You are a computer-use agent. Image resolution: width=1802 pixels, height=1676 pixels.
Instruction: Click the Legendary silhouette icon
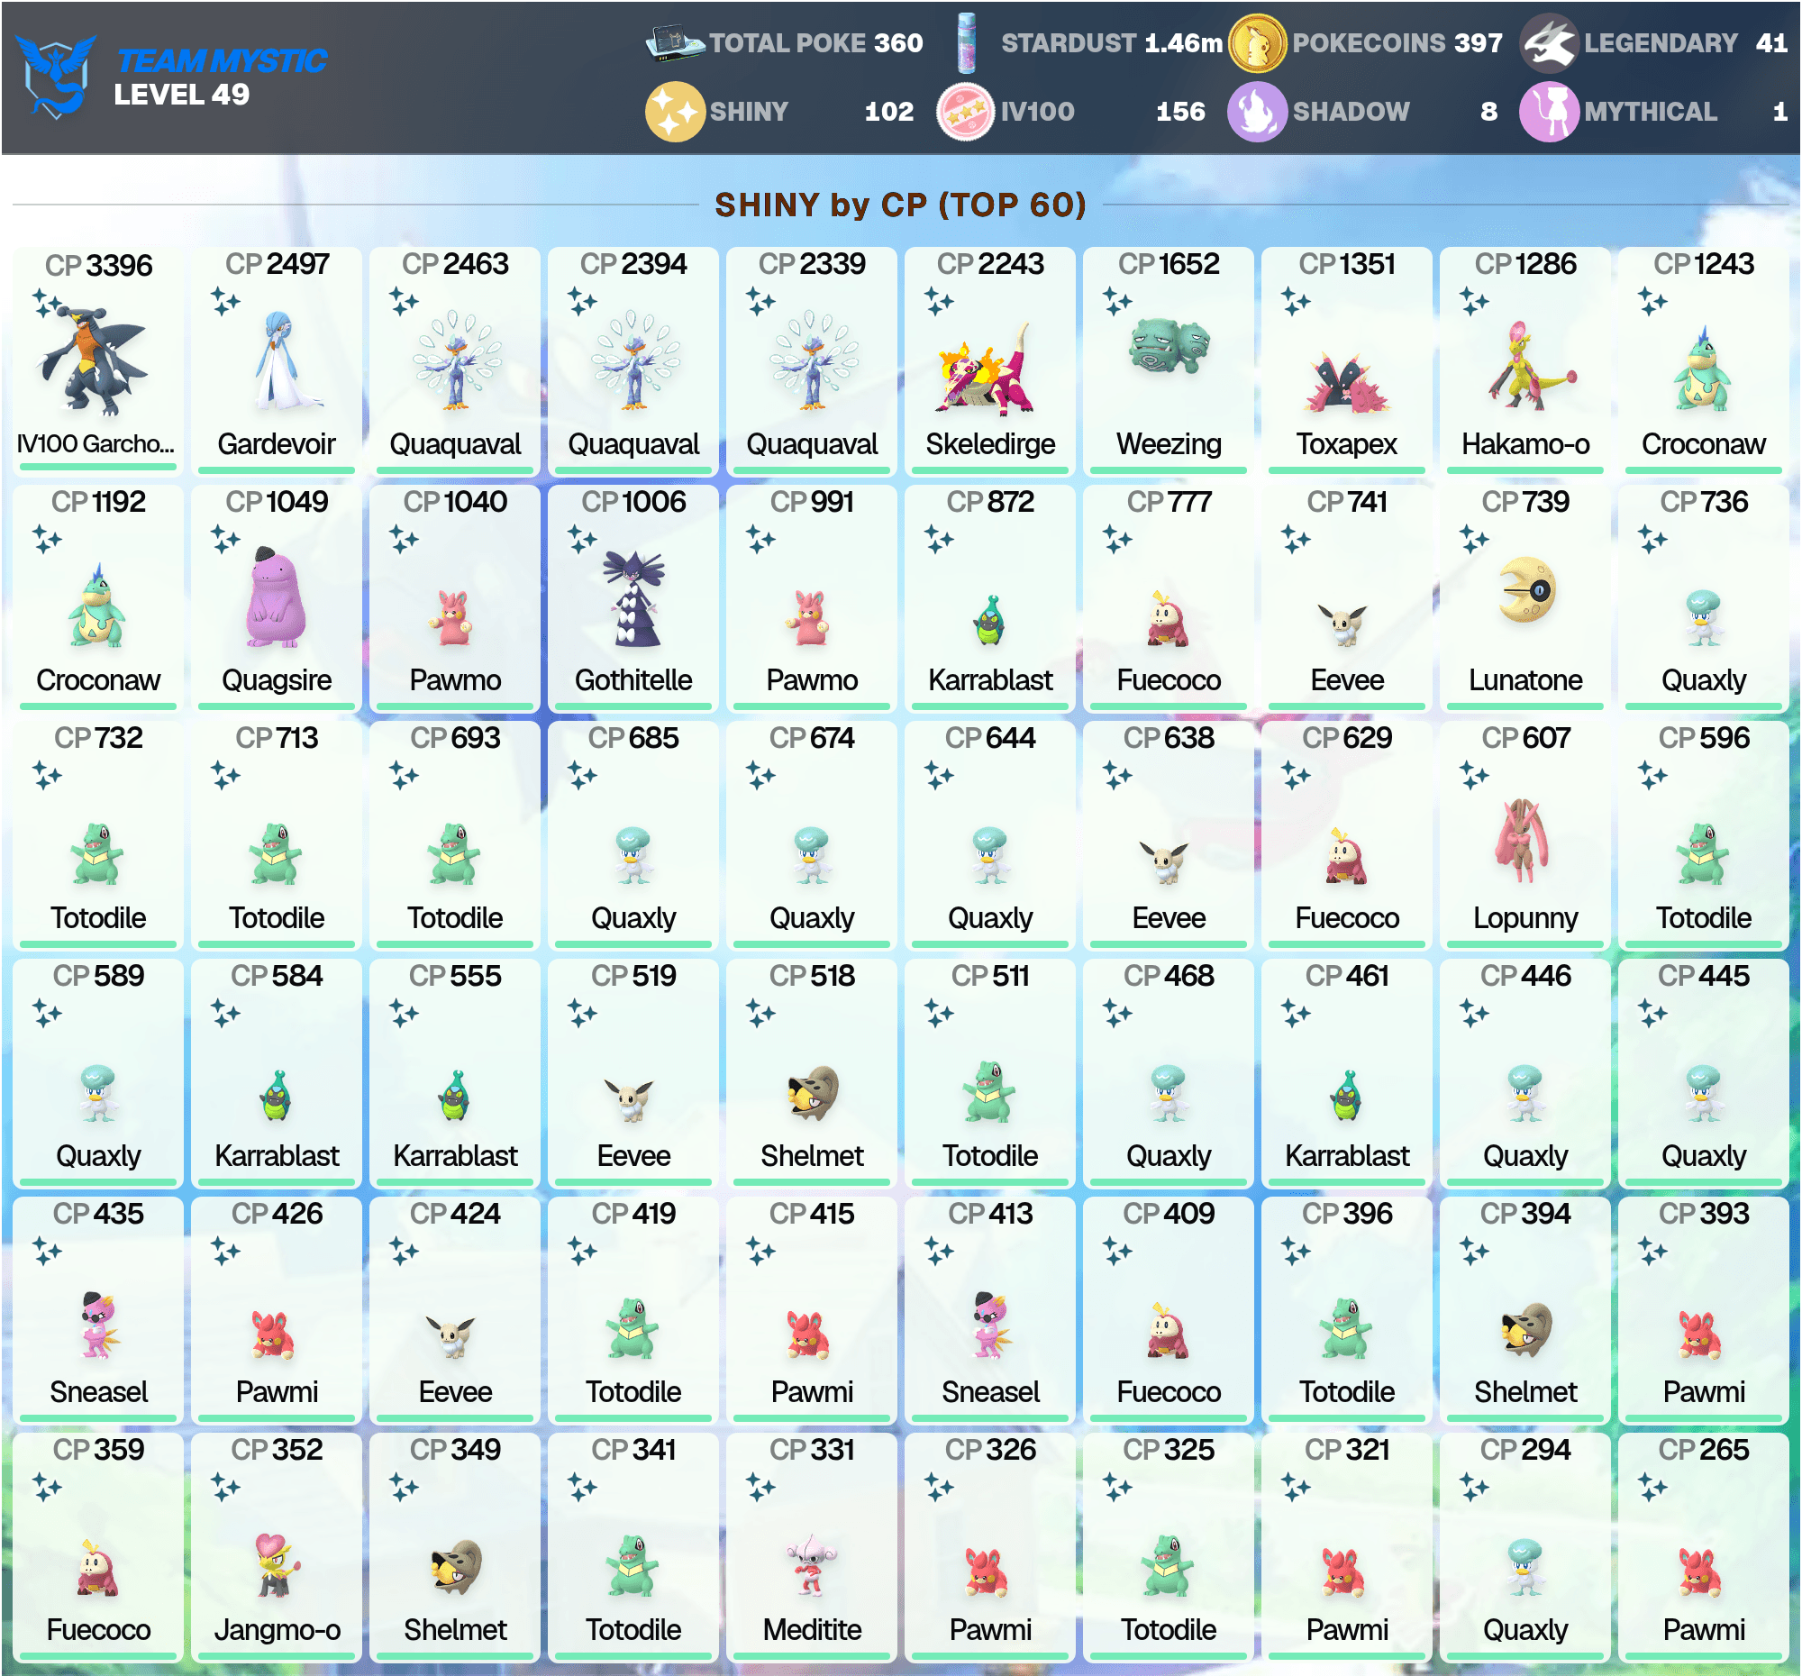pyautogui.click(x=1549, y=42)
